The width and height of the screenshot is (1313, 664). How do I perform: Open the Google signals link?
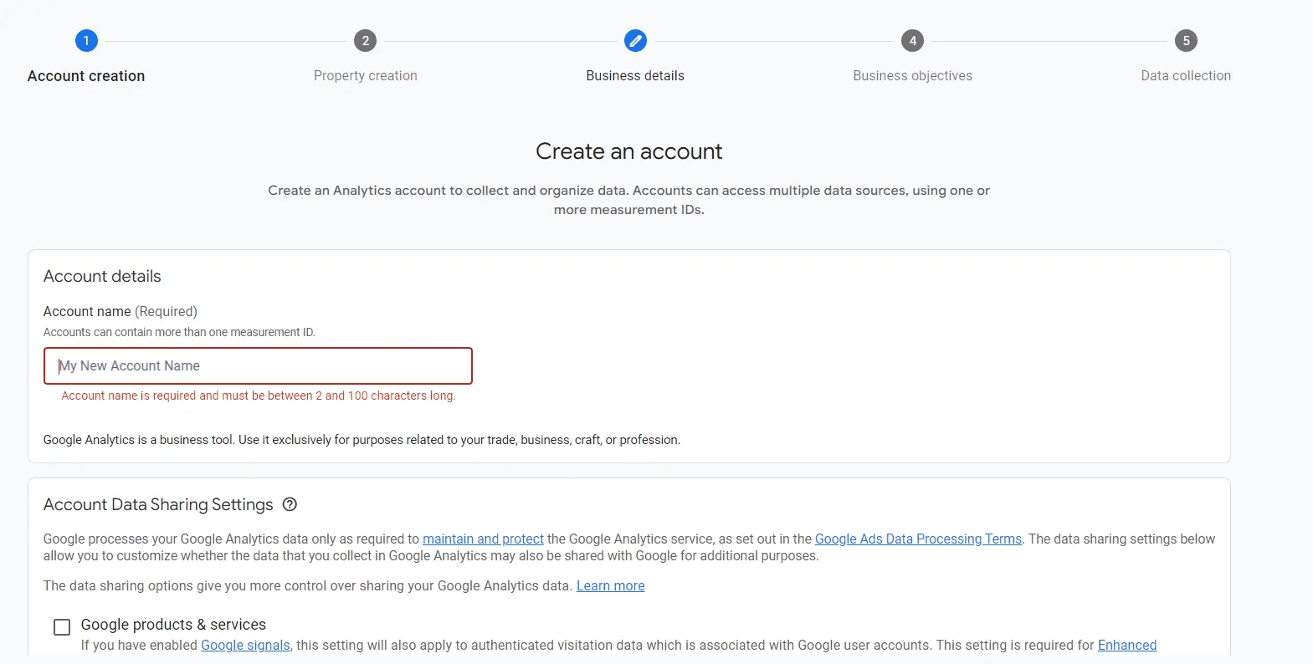pos(245,646)
